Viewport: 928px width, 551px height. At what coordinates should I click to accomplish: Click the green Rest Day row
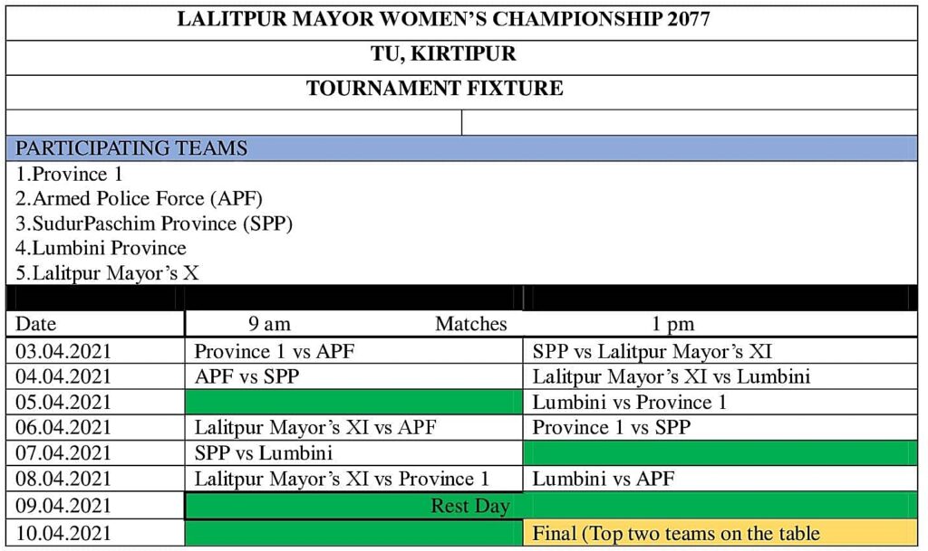(470, 506)
